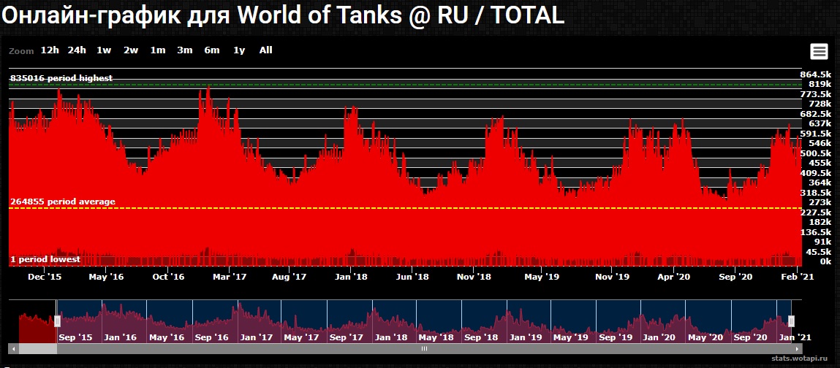
Task: Click the navigator scrollbar left arrow
Action: (x=13, y=349)
